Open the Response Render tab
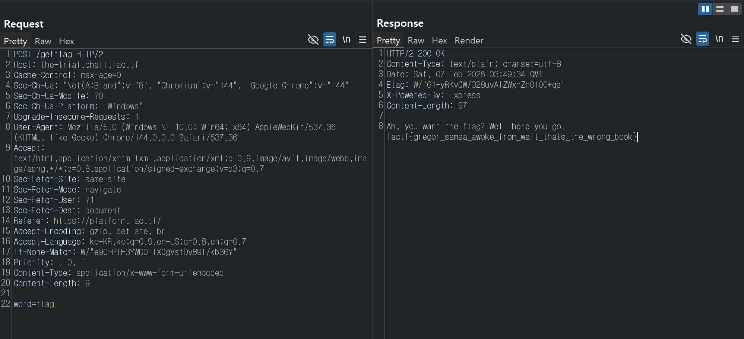Viewport: 744px width, 339px height. coord(469,41)
